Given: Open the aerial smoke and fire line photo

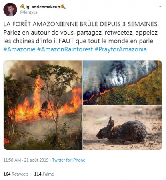Looking at the screenshot, I should click(x=123, y=82).
